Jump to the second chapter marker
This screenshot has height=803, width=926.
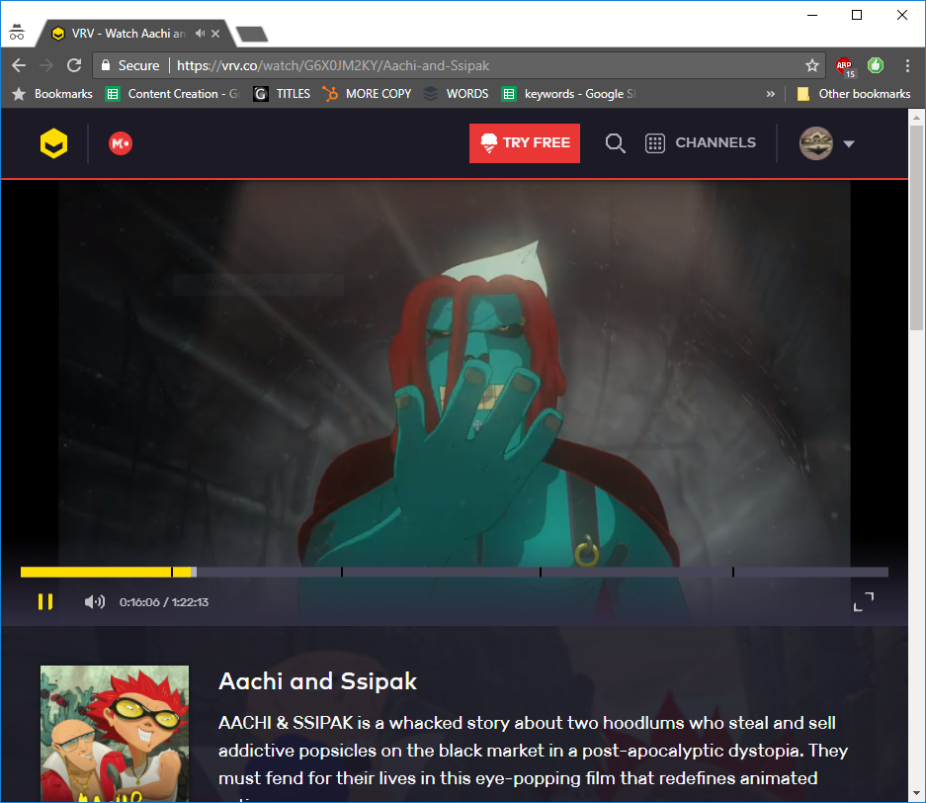coord(342,572)
